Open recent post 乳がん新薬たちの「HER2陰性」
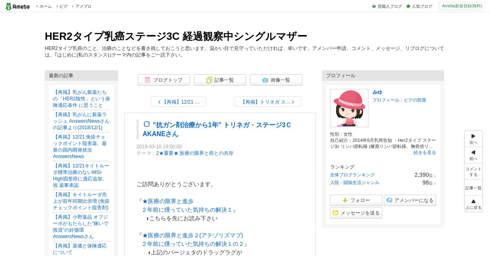Image resolution: width=489 pixels, height=256 pixels. (81, 99)
